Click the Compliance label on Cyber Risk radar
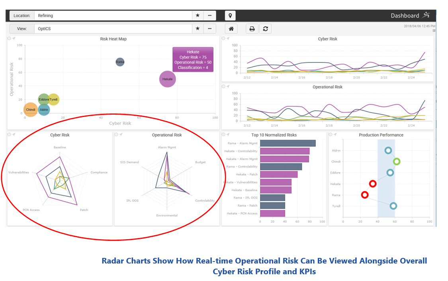Image resolution: width=448 pixels, height=281 pixels. (x=99, y=172)
